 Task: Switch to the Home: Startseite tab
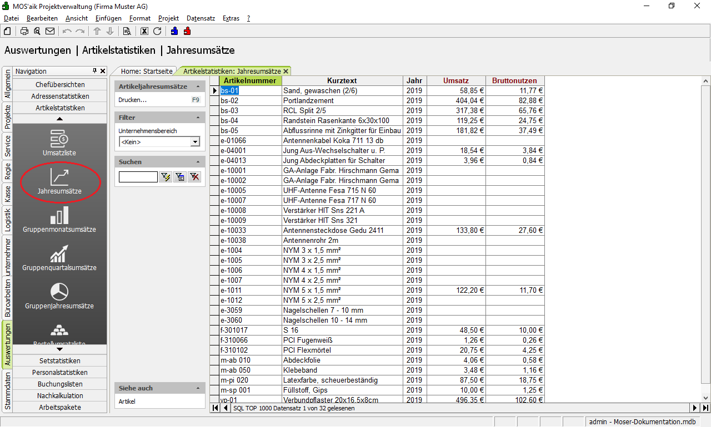146,71
